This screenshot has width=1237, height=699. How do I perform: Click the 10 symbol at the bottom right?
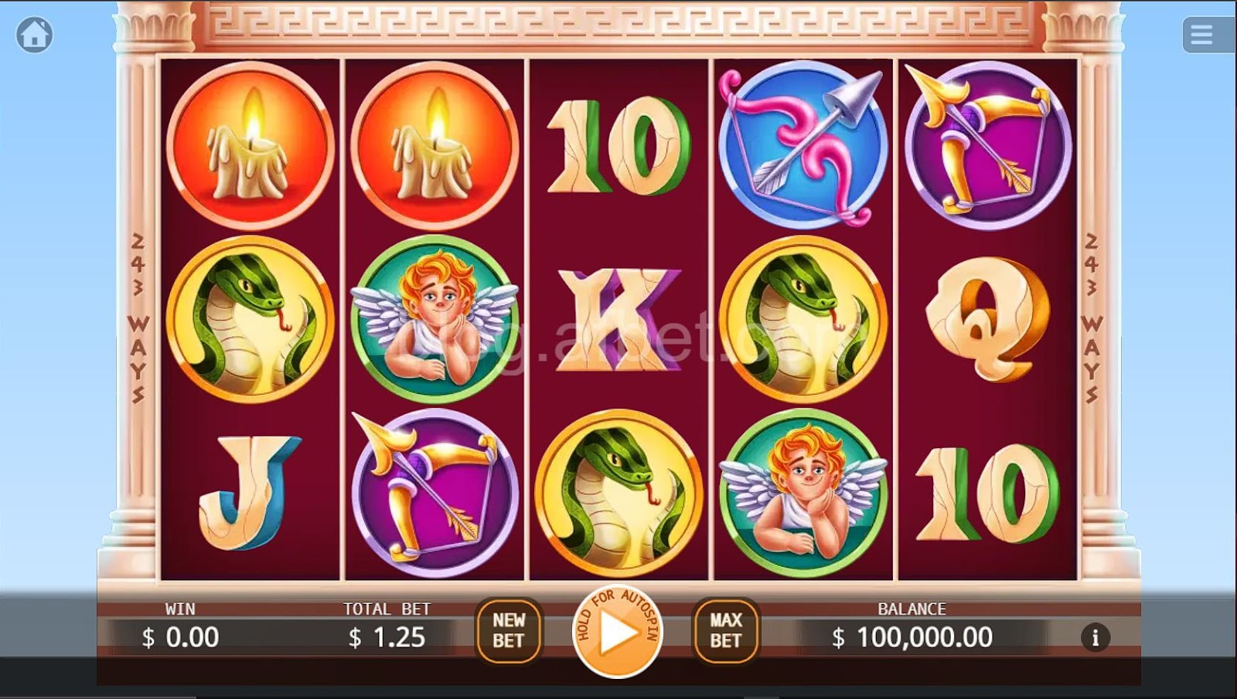(987, 493)
